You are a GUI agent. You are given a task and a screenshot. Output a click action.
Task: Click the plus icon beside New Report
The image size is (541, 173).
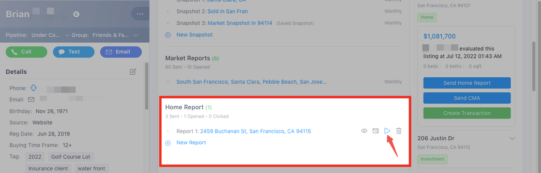pos(168,143)
